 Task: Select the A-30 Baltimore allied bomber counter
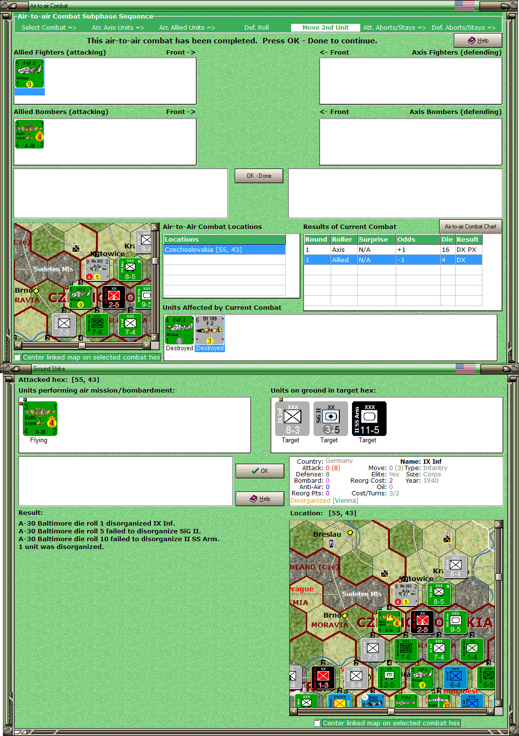(30, 134)
